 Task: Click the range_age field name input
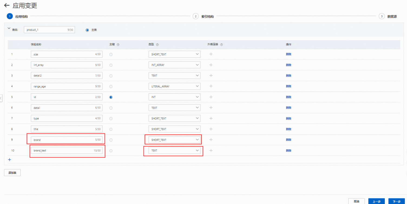pos(67,86)
